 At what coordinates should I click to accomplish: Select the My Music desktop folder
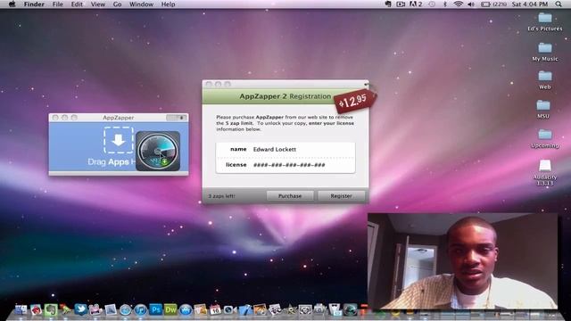(545, 52)
